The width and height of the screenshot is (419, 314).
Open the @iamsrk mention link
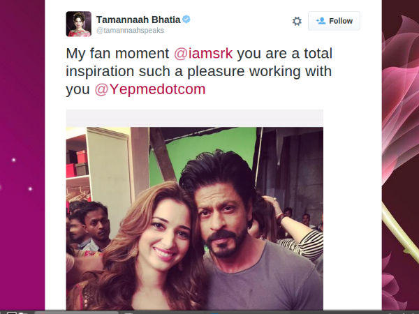point(203,53)
